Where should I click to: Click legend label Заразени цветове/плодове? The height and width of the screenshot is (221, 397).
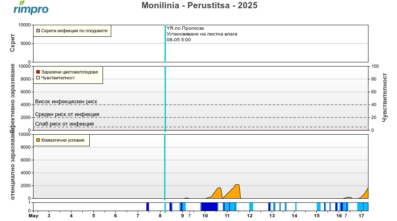pyautogui.click(x=69, y=72)
